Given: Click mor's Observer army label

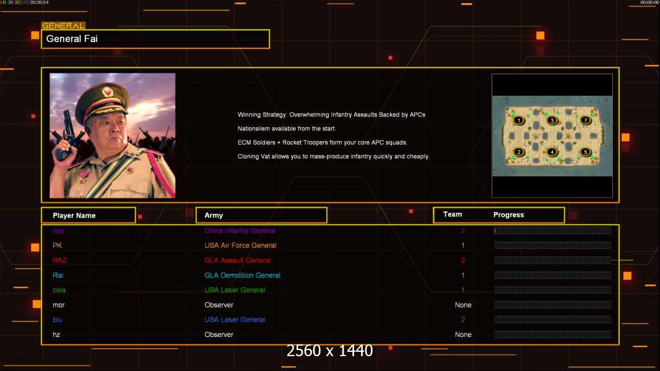Looking at the screenshot, I should 219,305.
